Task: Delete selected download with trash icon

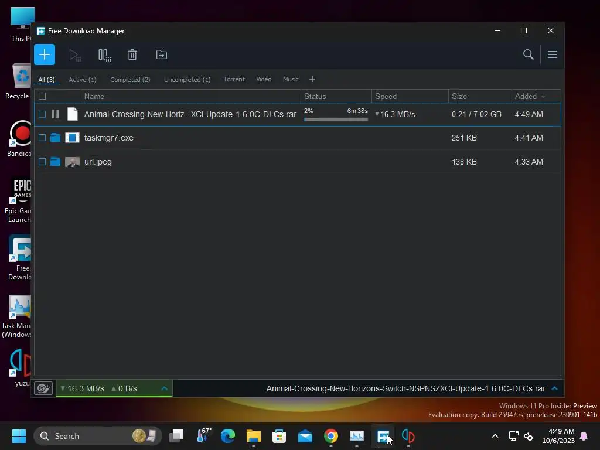Action: [x=132, y=54]
